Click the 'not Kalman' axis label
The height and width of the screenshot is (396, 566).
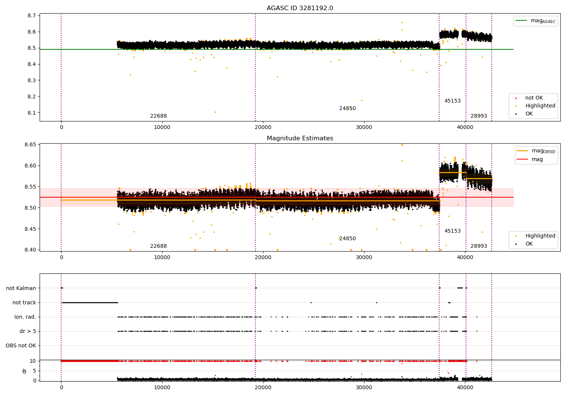[21, 288]
